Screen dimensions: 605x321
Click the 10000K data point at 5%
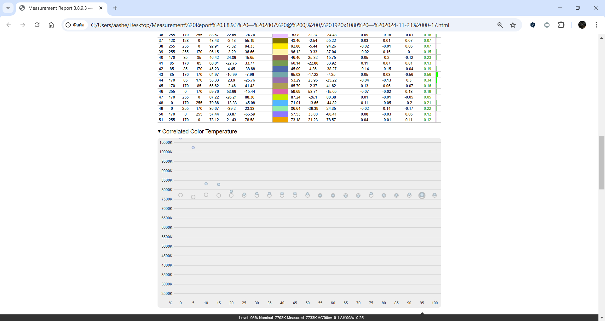click(193, 148)
